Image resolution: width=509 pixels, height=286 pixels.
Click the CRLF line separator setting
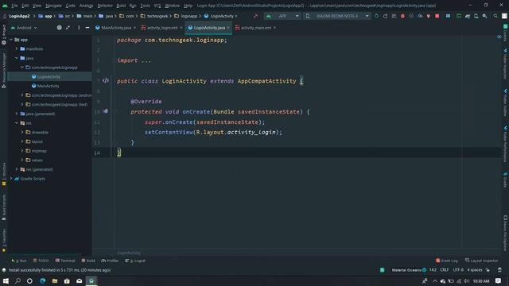click(x=444, y=270)
